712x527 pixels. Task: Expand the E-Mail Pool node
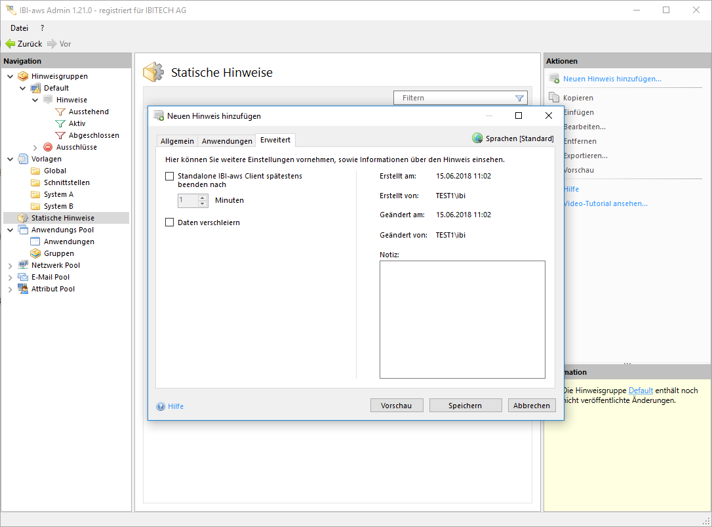[x=10, y=277]
